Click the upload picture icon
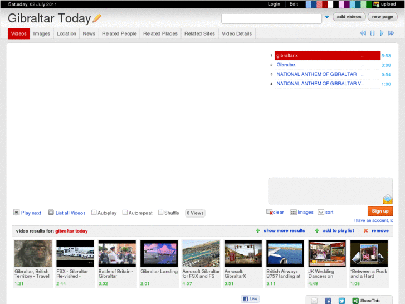The image size is (405, 304). (x=377, y=4)
